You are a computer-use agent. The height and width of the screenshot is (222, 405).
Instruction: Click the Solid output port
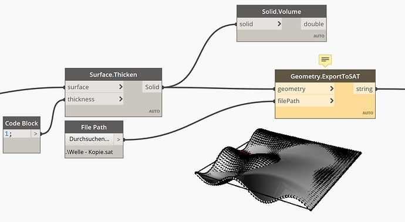tap(152, 87)
